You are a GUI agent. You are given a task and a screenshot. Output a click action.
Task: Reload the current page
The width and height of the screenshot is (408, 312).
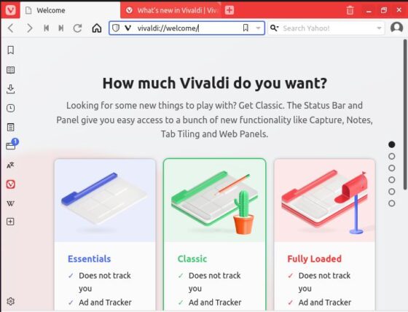pyautogui.click(x=77, y=28)
